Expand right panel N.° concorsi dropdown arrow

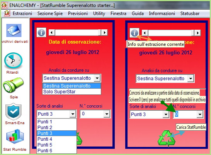click(200, 115)
